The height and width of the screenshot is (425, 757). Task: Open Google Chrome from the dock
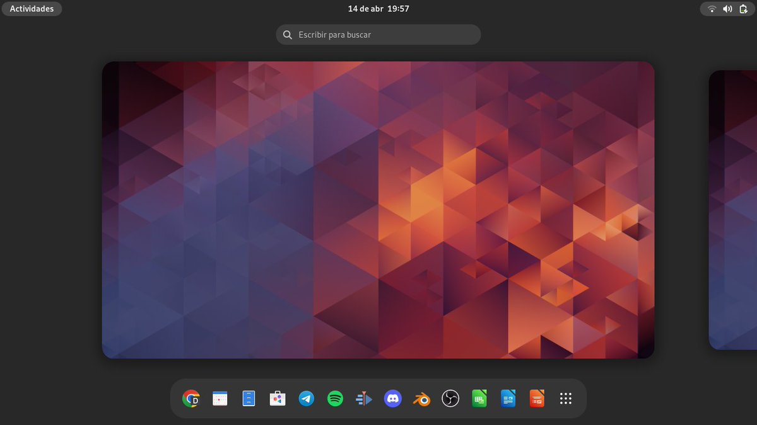(x=191, y=398)
